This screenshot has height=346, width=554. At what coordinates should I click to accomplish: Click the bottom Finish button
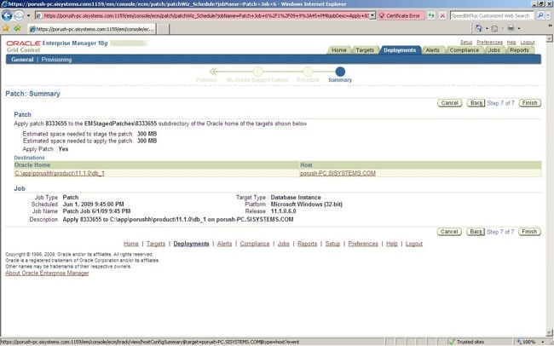point(529,232)
